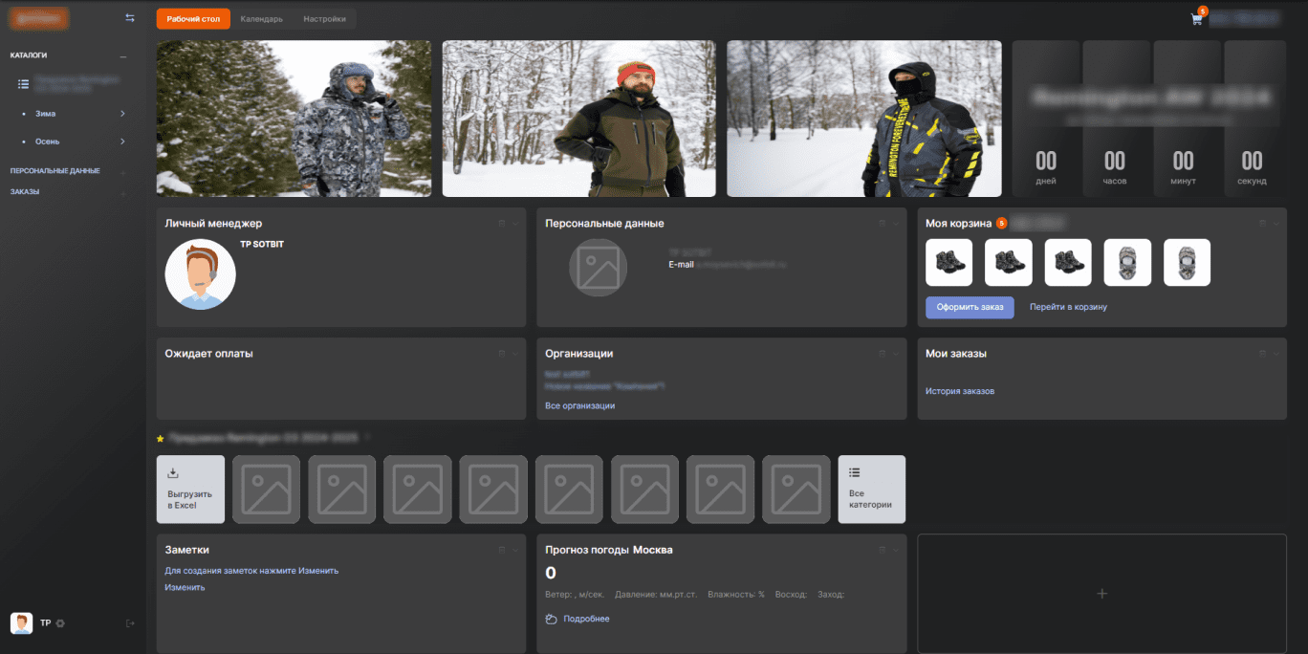This screenshot has width=1308, height=654.
Task: Click the Выгрузить в Excel tile
Action: tap(190, 489)
